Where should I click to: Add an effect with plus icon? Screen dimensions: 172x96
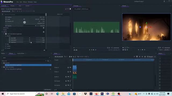[44, 32]
